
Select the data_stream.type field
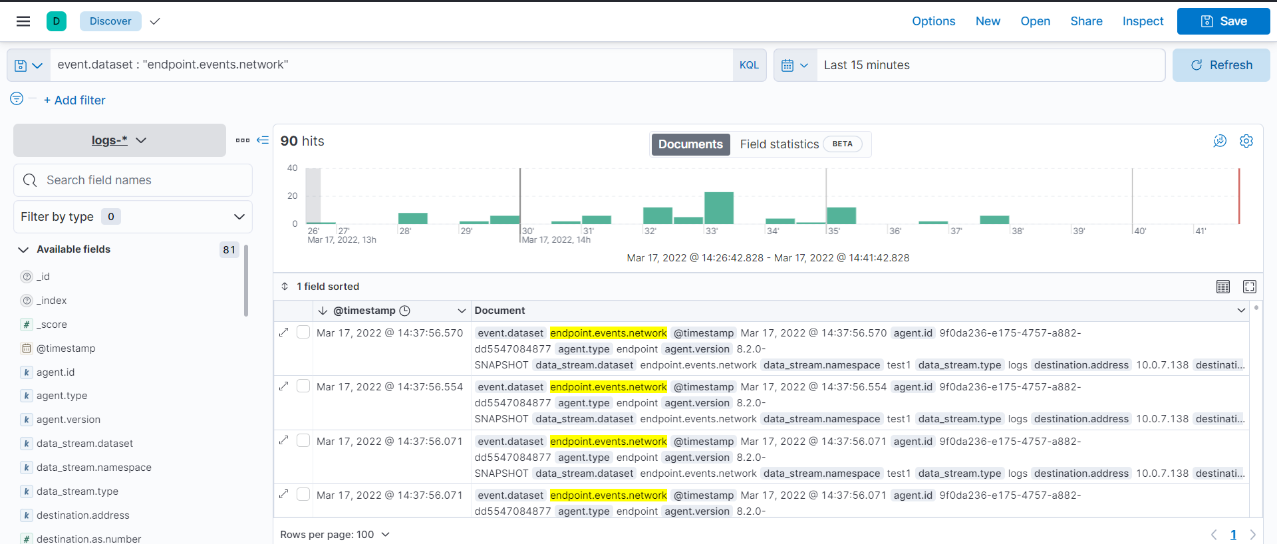pyautogui.click(x=77, y=491)
